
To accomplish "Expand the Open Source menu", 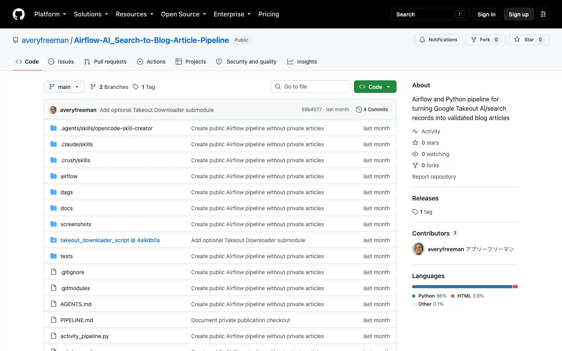I will coord(183,14).
